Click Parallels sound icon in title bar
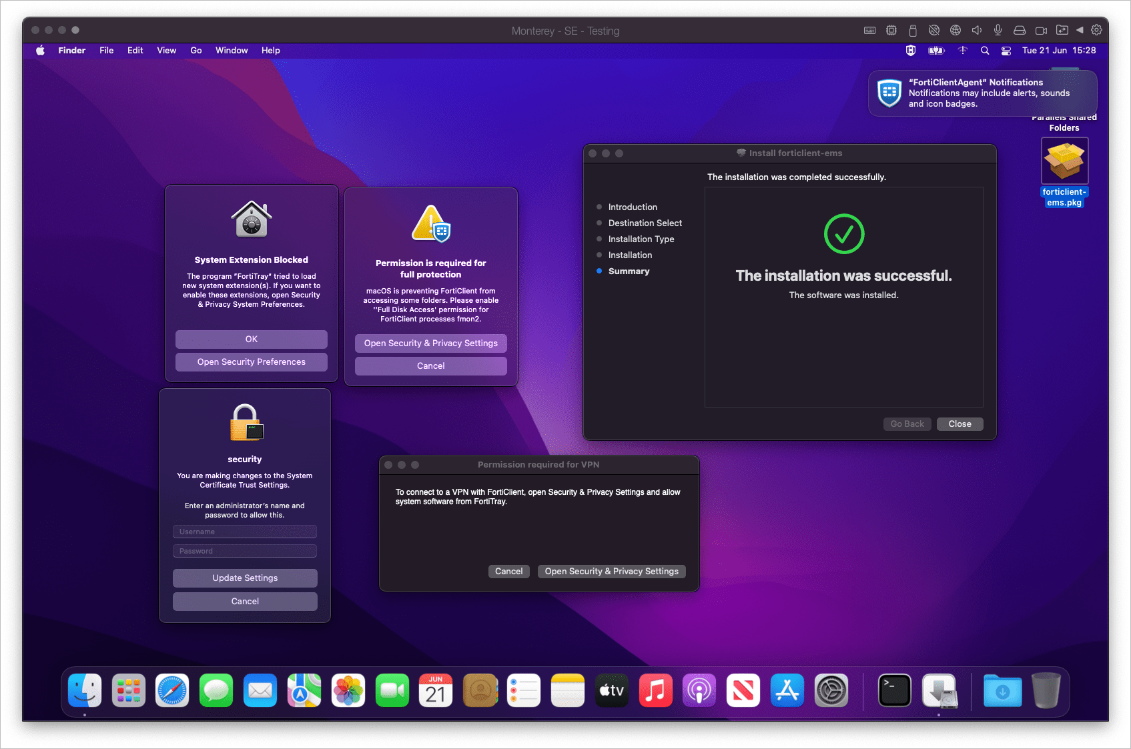 tap(977, 30)
